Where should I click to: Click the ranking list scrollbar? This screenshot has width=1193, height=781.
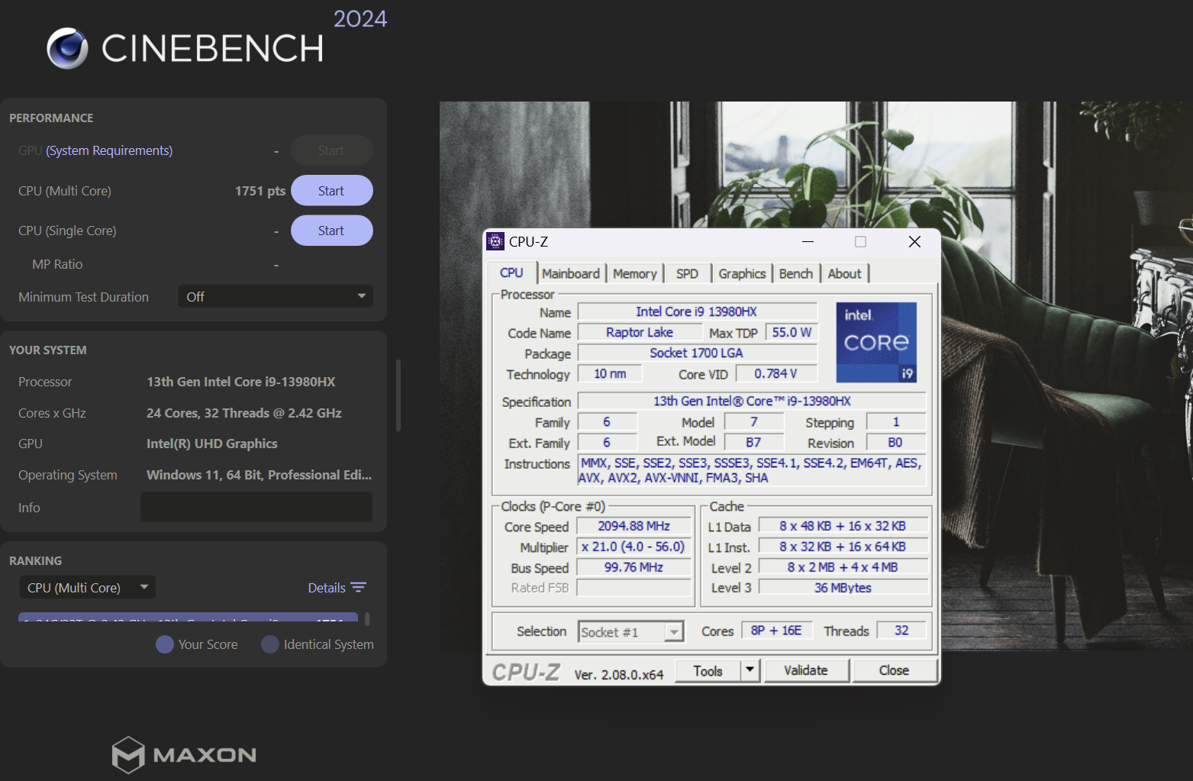[x=367, y=618]
